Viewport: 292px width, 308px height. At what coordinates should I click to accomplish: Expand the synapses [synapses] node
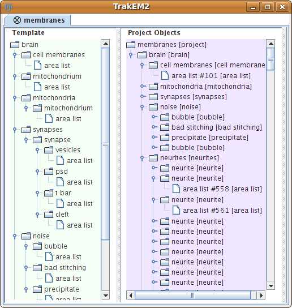pyautogui.click(x=143, y=96)
